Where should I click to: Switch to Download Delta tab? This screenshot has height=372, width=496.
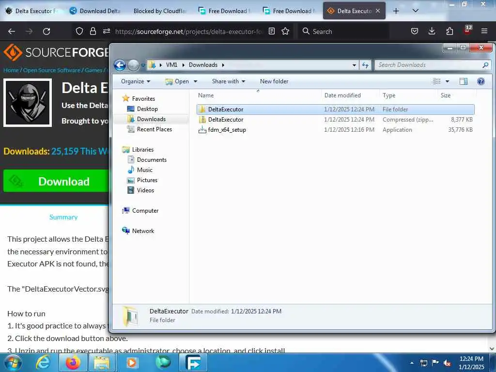point(95,11)
